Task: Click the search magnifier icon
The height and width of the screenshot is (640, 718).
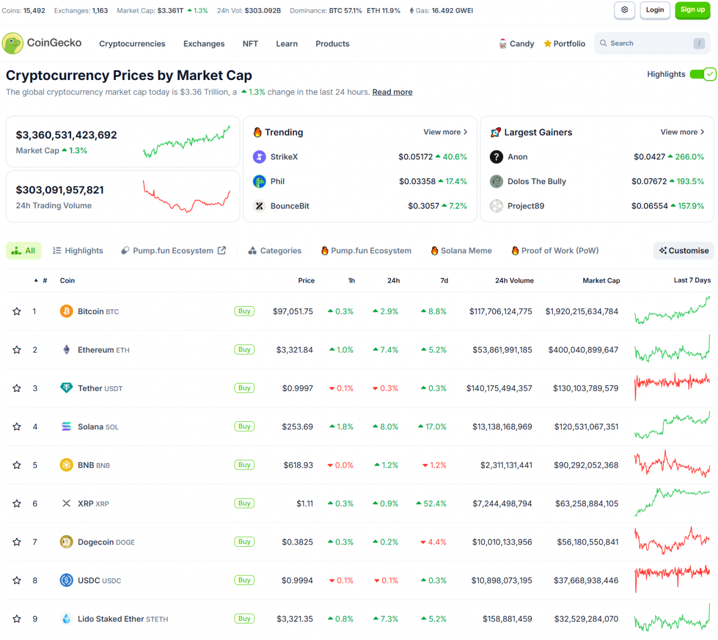Action: (x=603, y=43)
